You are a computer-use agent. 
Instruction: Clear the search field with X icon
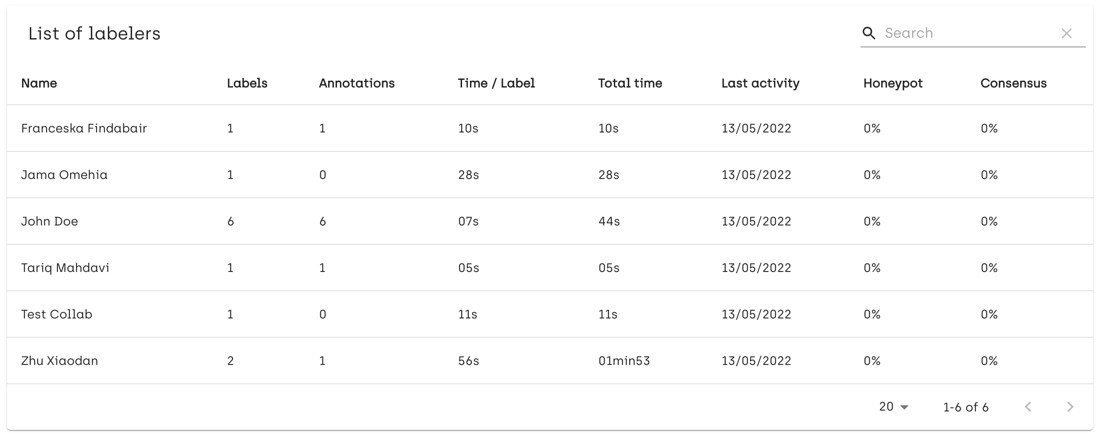1067,33
